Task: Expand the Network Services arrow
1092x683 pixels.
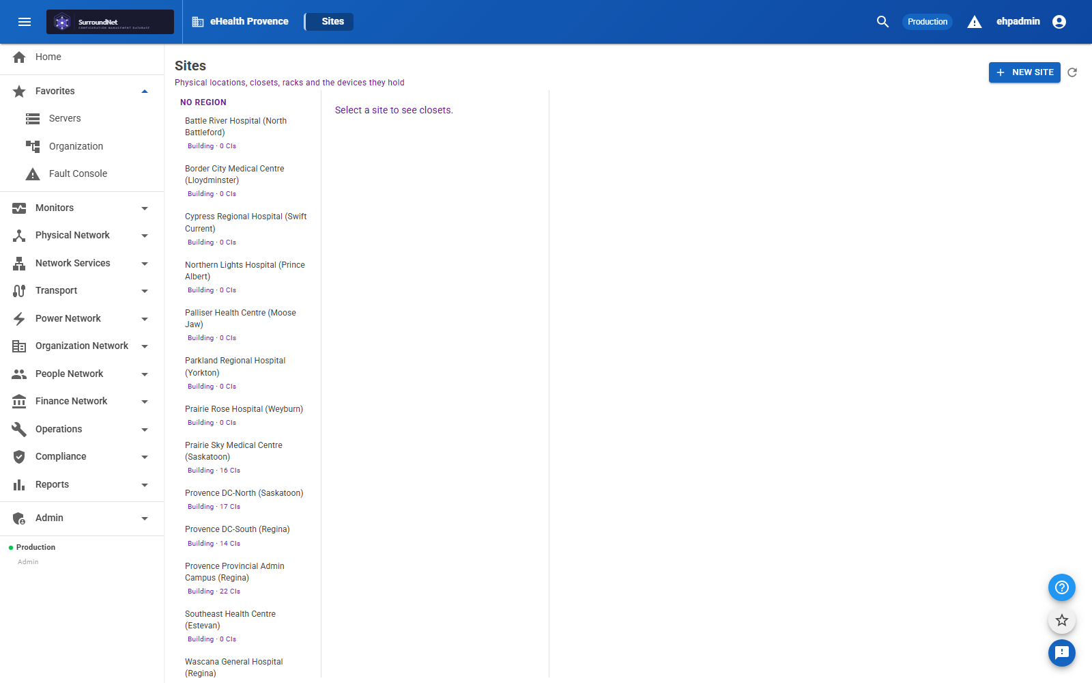Action: pos(145,264)
